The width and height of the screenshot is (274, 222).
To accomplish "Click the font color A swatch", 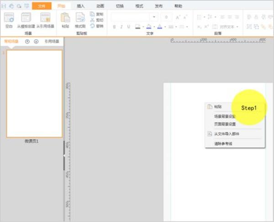I will 160,26.
